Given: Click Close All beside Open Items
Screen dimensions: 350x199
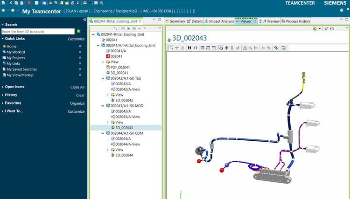Looking at the screenshot, I should point(77,87).
